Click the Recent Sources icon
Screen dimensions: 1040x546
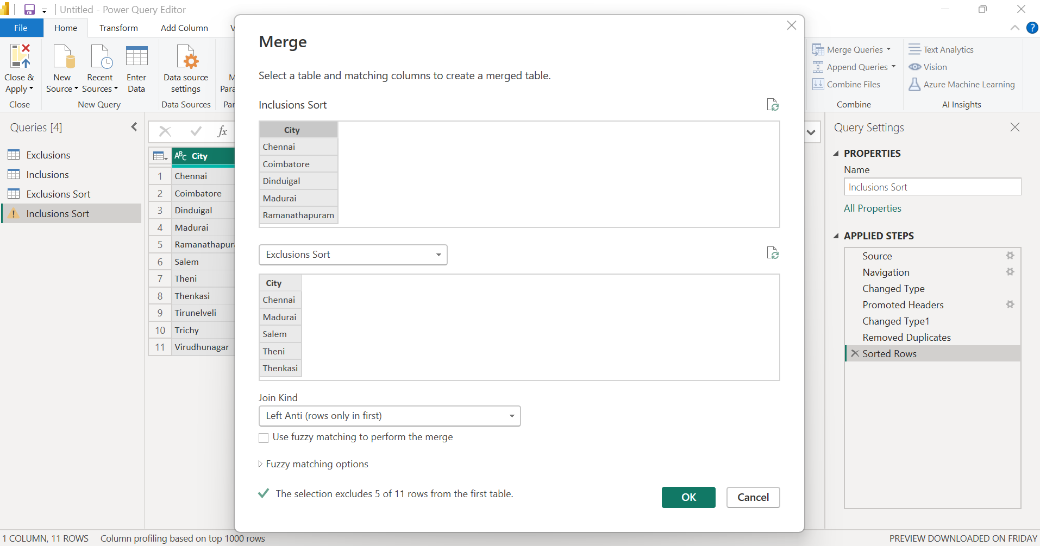coord(101,56)
